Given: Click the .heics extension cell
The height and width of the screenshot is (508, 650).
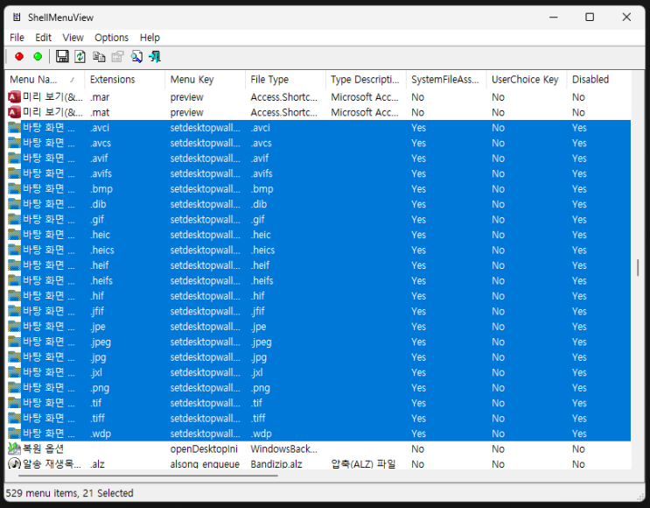Looking at the screenshot, I should point(102,250).
